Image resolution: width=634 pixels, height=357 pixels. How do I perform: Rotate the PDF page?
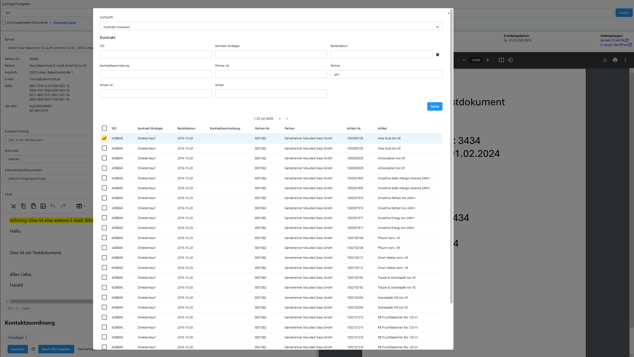(510, 60)
